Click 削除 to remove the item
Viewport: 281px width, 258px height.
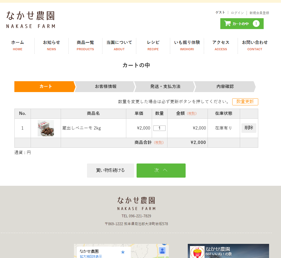(249, 128)
